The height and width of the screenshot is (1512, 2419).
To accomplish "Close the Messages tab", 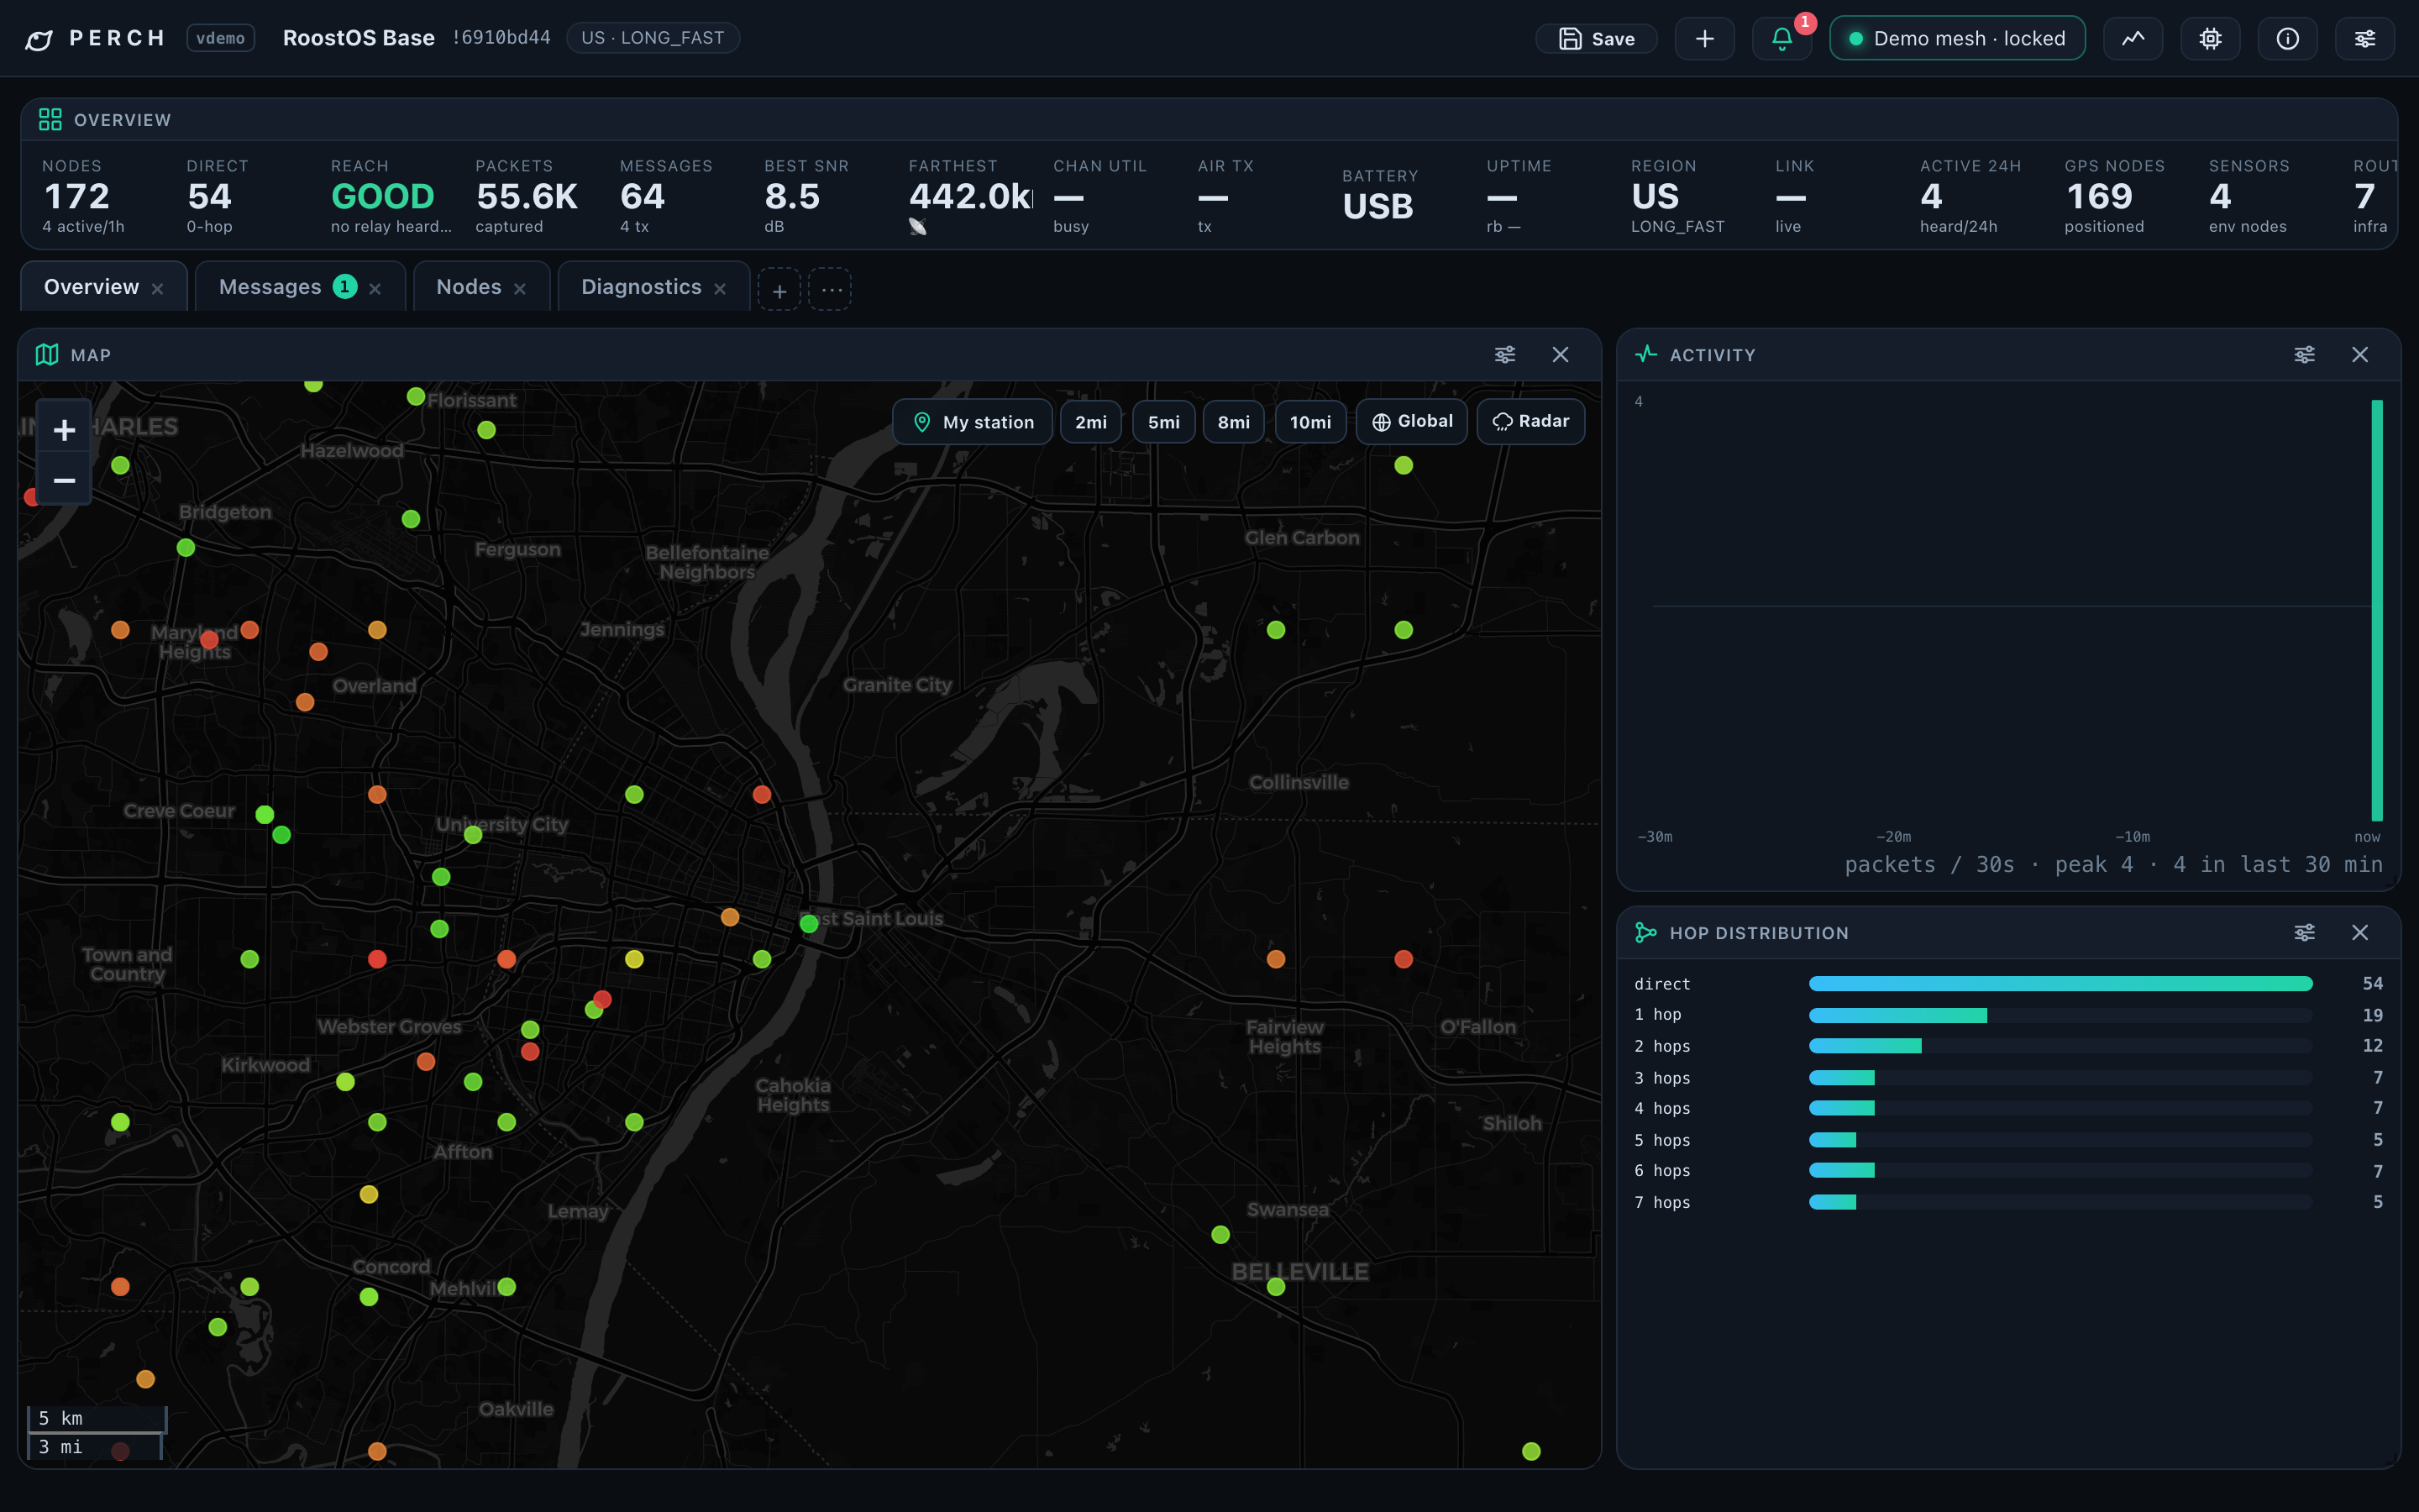I will click(375, 289).
